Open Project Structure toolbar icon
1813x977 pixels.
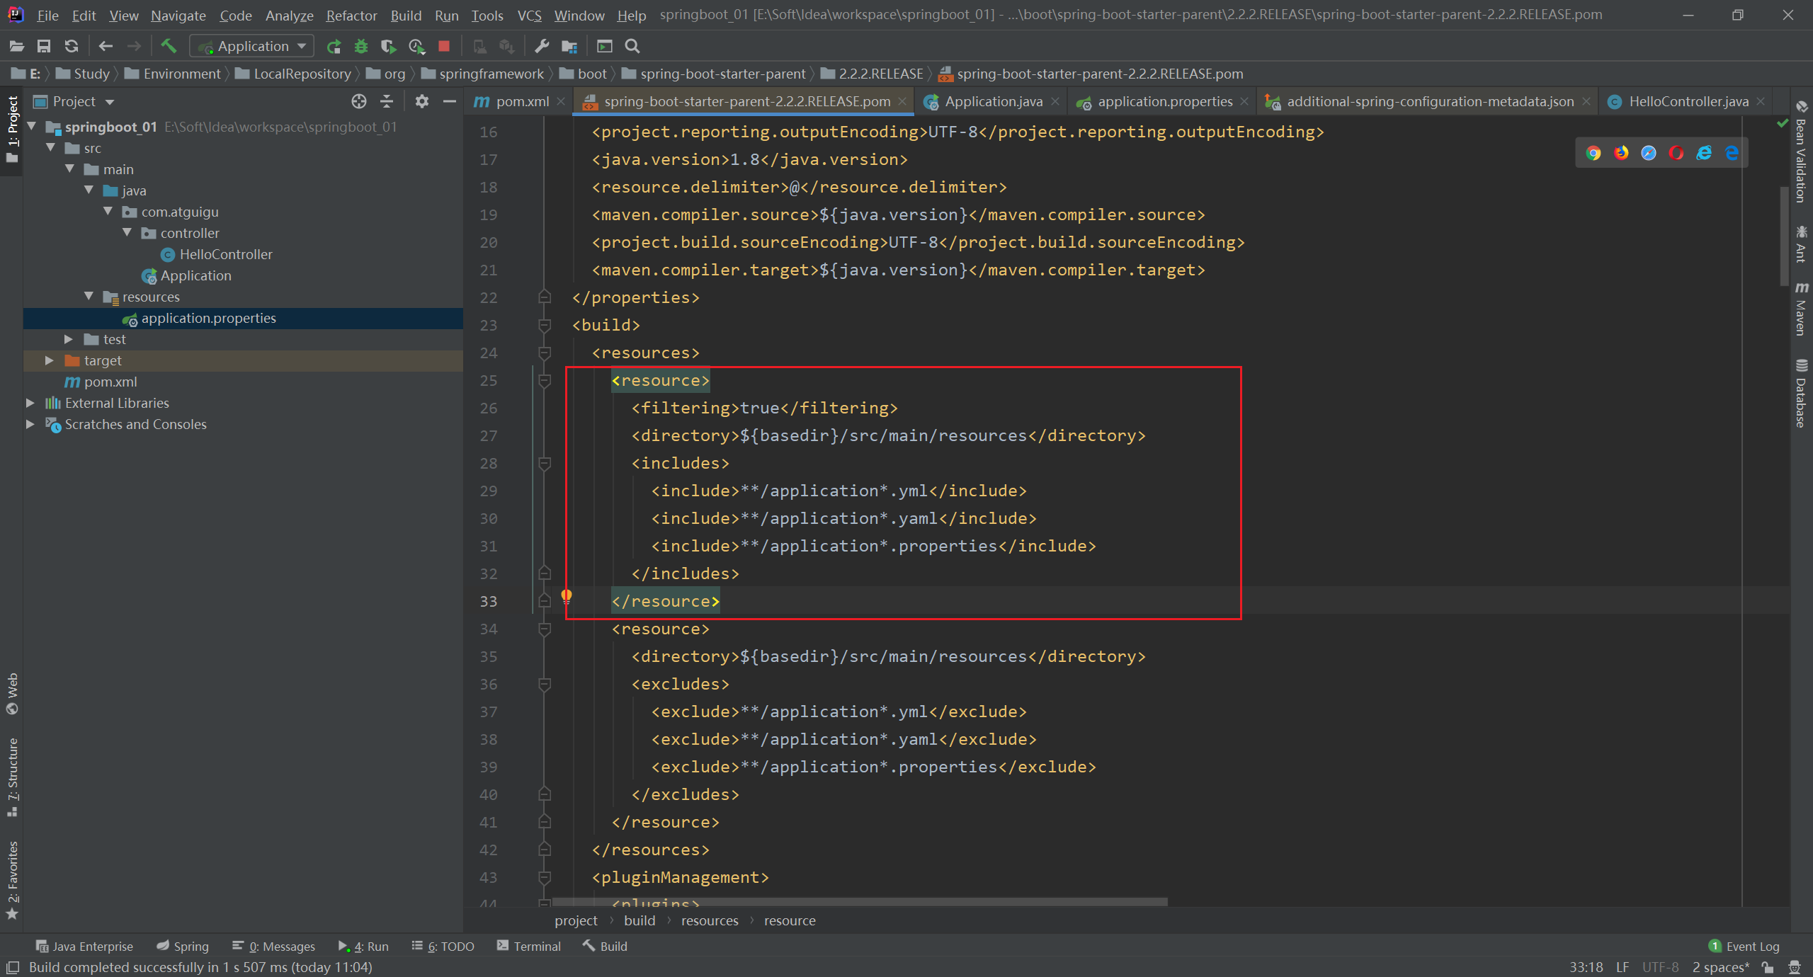coord(569,46)
